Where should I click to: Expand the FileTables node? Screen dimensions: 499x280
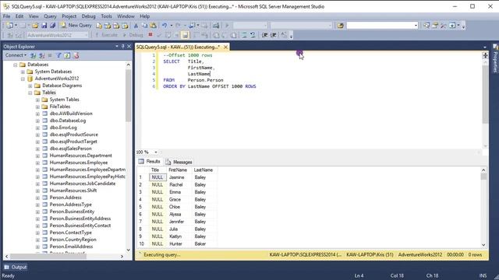pos(37,107)
